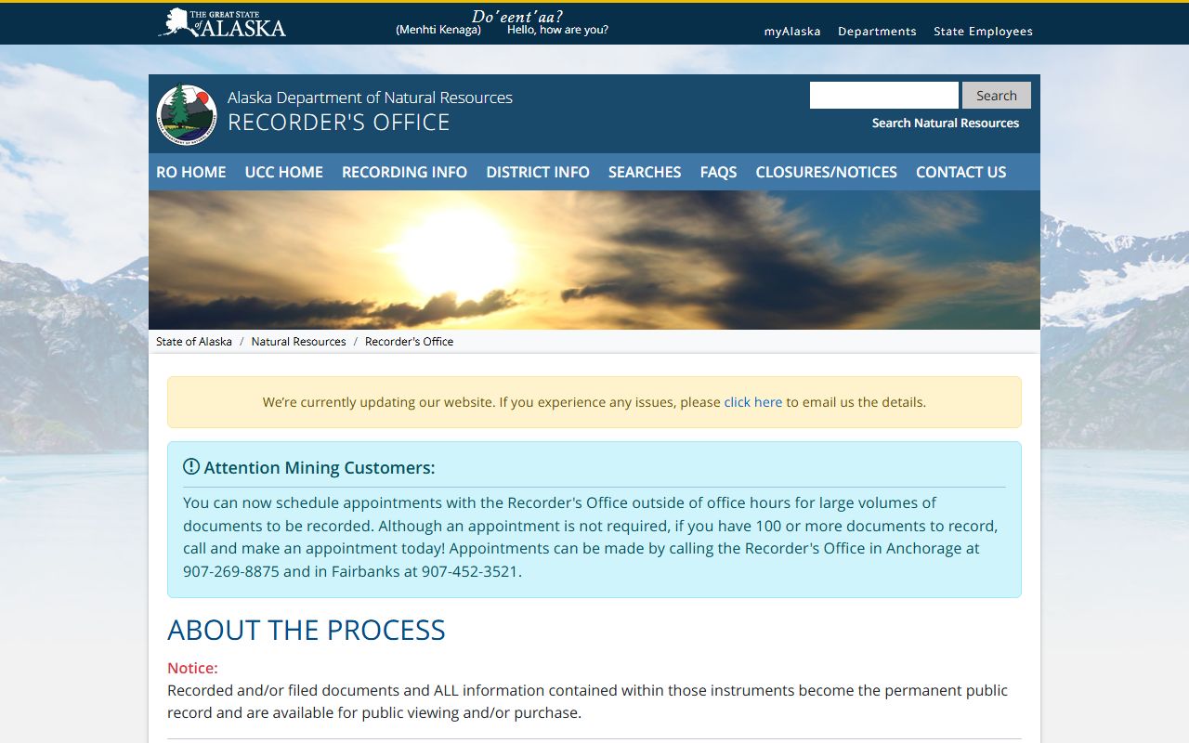
Task: Click the Great State of Alaska logo
Action: 222,22
